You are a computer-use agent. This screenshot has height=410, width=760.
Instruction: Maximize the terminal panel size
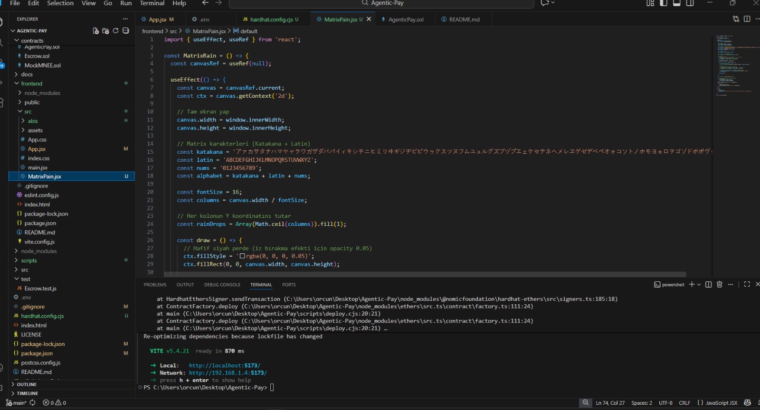(747, 284)
